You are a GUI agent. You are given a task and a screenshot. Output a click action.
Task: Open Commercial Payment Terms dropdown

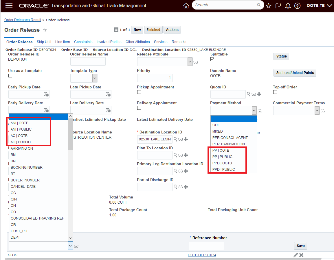[x=317, y=111]
